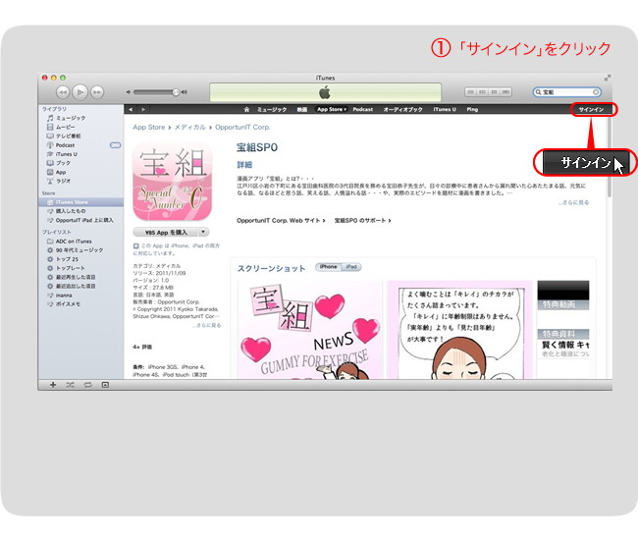Open the Podcast tab in store bar
638x540 pixels.
tap(362, 109)
